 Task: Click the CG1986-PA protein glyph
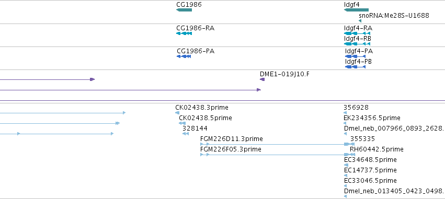(184, 56)
